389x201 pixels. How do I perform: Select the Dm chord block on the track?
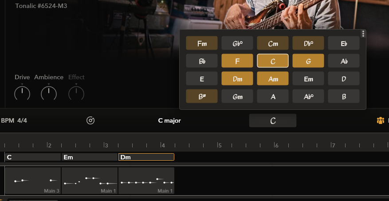[146, 157]
